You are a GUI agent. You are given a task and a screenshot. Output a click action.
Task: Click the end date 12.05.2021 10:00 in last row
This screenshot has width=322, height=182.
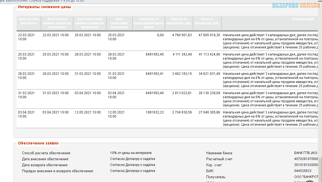pos(116,114)
